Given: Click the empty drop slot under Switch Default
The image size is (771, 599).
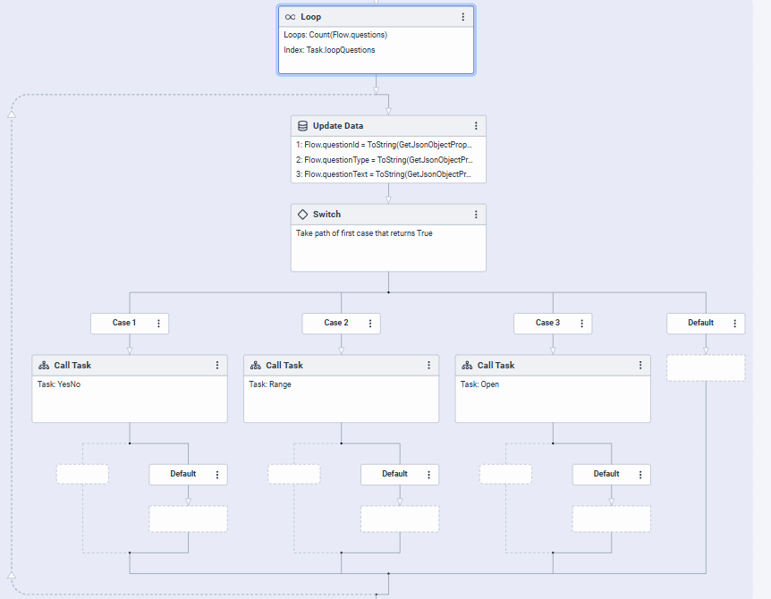Looking at the screenshot, I should pos(706,368).
